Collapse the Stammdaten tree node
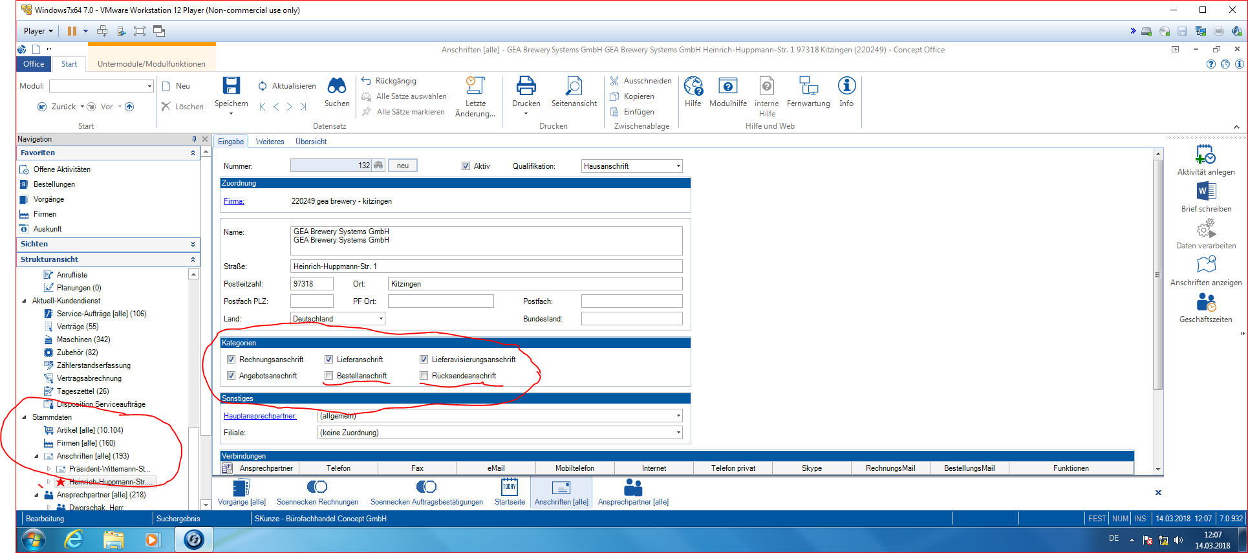This screenshot has height=553, width=1248. [x=25, y=417]
